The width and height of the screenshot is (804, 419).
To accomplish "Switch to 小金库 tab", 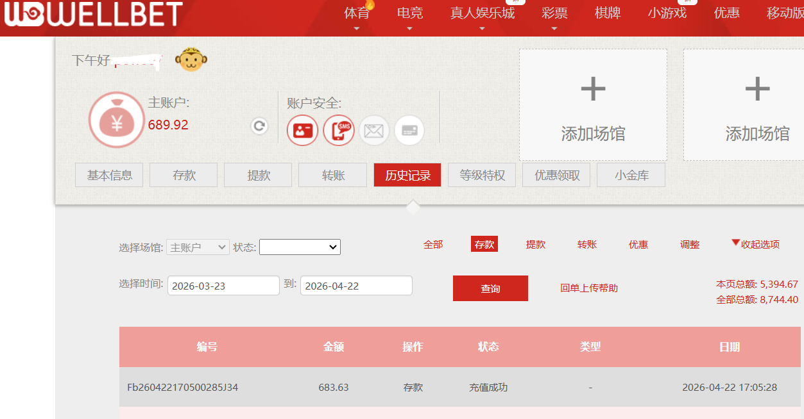I will click(631, 175).
